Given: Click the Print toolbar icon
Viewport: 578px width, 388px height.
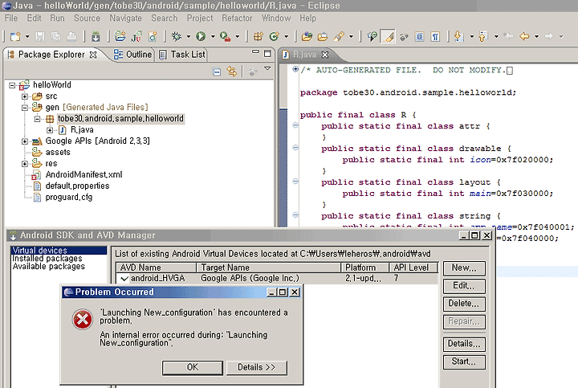Looking at the screenshot, I should [x=71, y=36].
